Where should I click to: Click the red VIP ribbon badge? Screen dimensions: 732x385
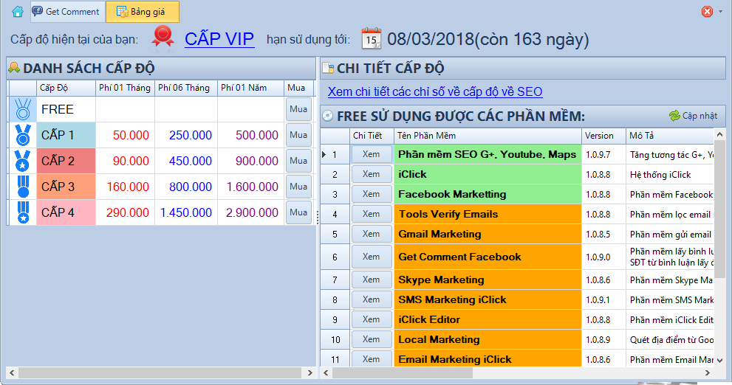tap(163, 38)
